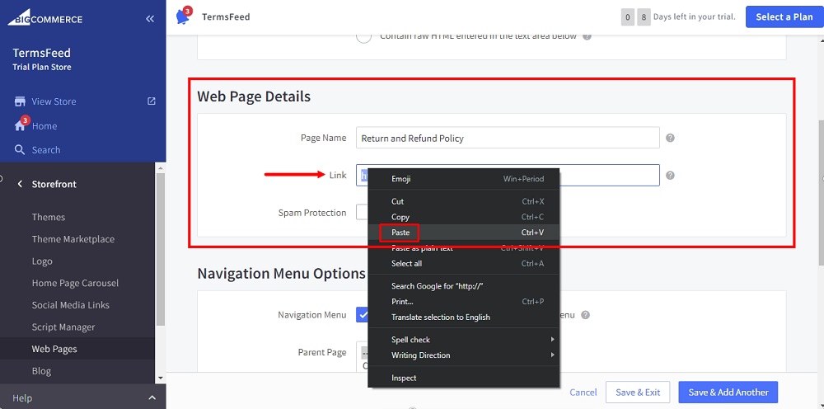The width and height of the screenshot is (824, 409).
Task: Open Theme Marketplace in sidebar
Action: click(73, 239)
